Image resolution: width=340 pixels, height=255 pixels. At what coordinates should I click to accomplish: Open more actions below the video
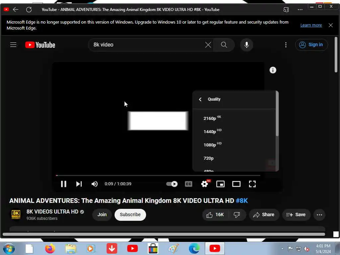coord(319,215)
